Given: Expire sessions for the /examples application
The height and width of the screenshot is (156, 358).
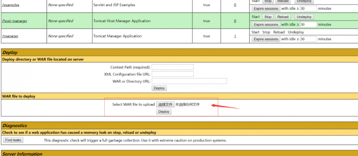Looking at the screenshot, I should point(266,9).
